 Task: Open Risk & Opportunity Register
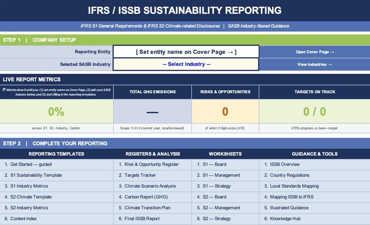point(153,164)
